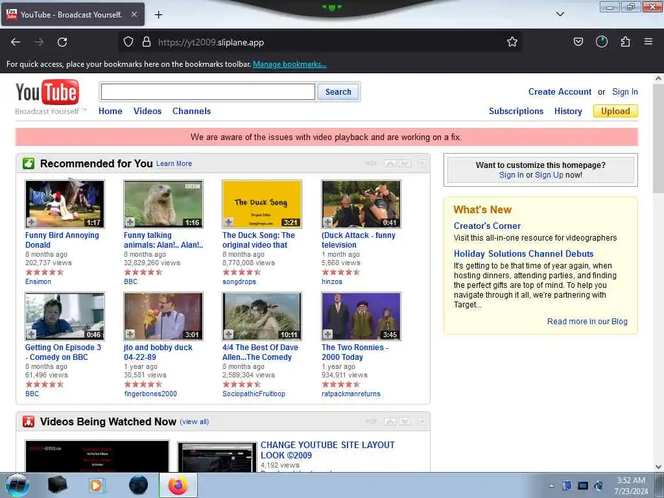Click Sign Up in customize box
This screenshot has width=664, height=498.
point(549,175)
